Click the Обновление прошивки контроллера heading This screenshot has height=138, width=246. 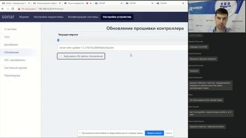tap(145, 28)
